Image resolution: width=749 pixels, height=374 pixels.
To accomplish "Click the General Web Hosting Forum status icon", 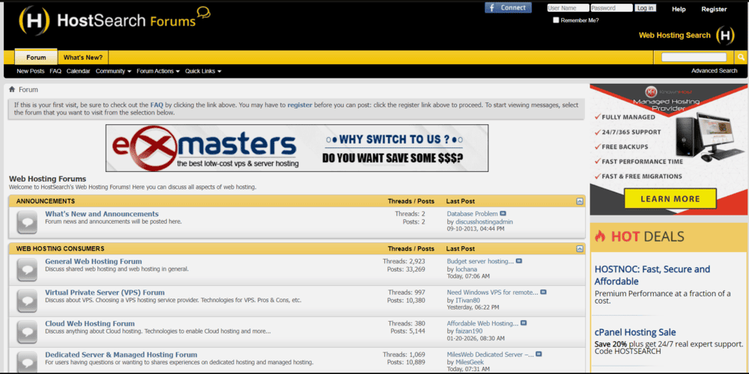I will 27,269.
